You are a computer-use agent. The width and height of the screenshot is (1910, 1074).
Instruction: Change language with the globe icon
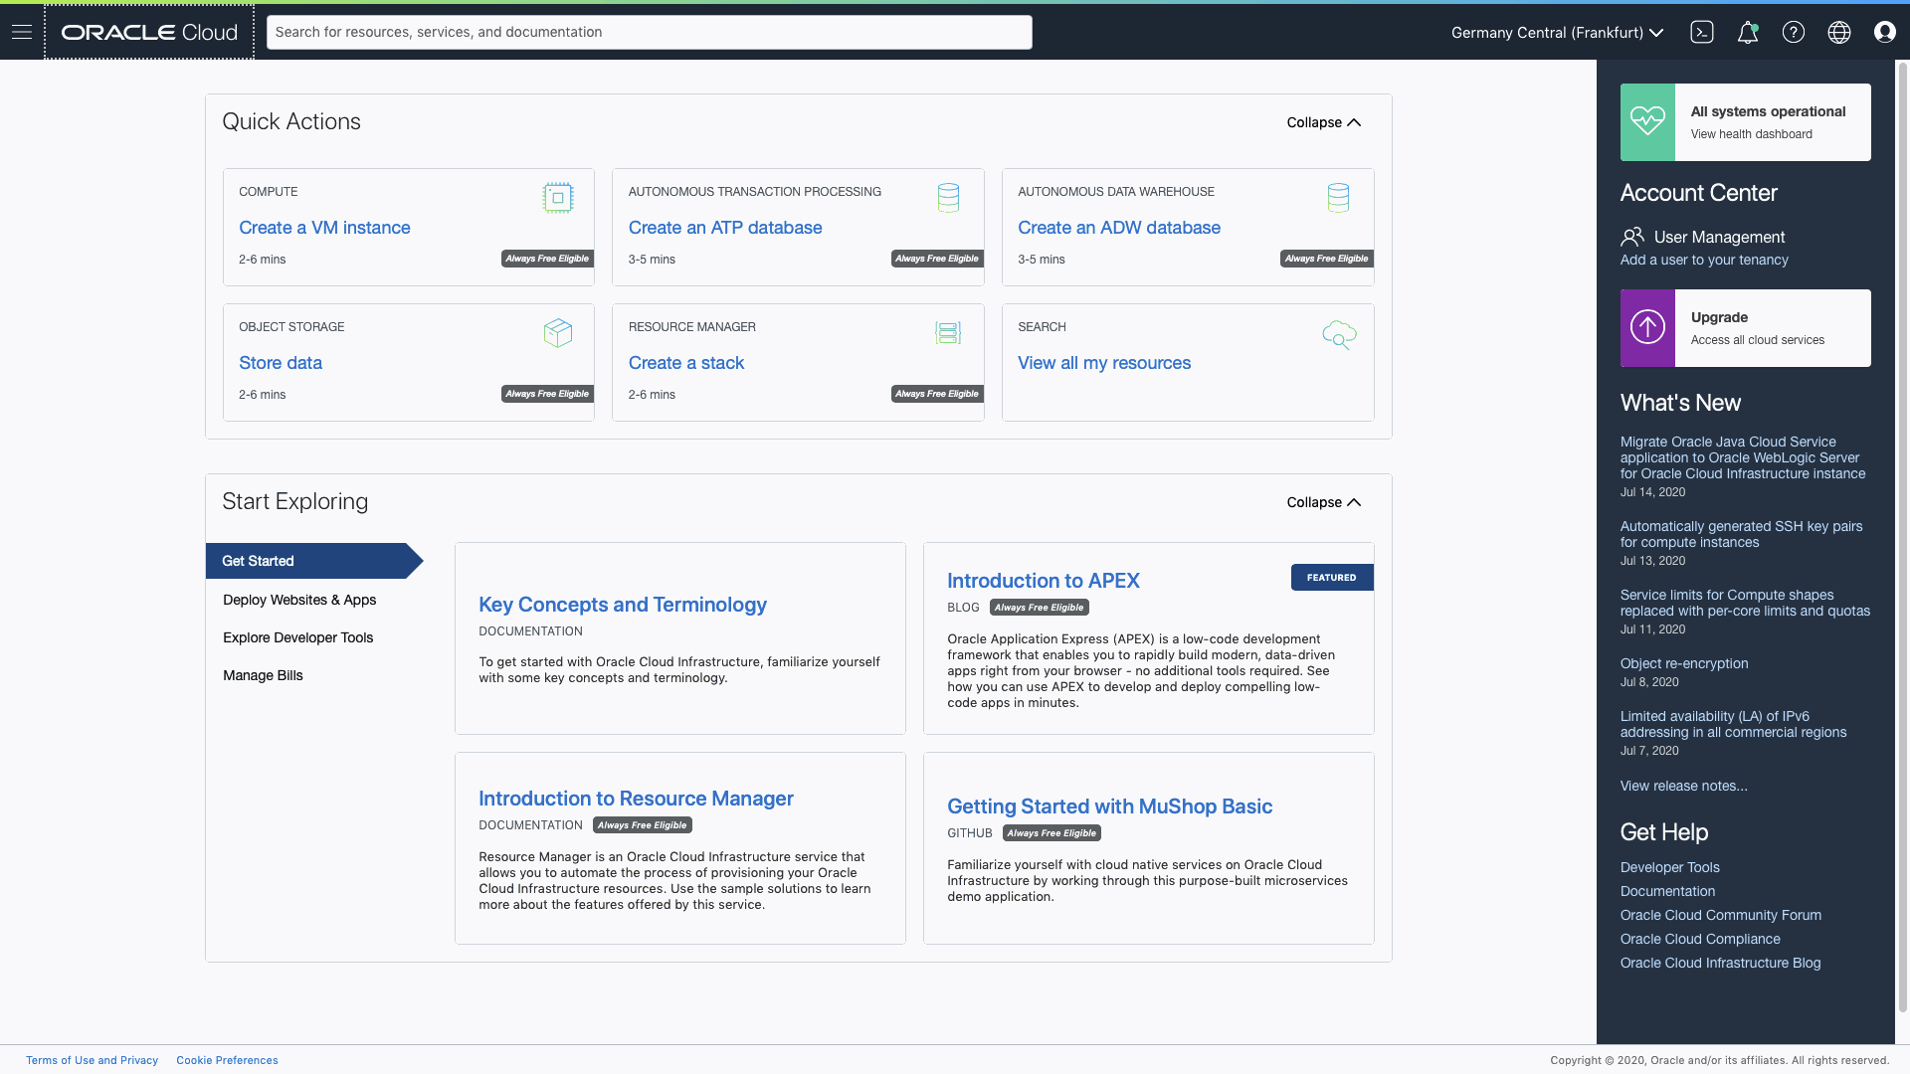pos(1837,32)
